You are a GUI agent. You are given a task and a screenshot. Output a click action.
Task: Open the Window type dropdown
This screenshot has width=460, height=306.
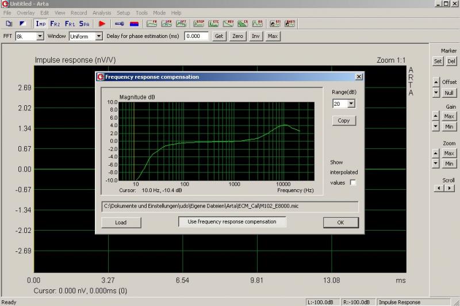[x=98, y=36]
